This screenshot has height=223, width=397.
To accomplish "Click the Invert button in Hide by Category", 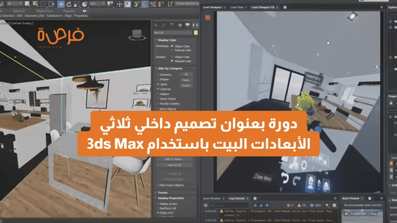I will 186,85.
